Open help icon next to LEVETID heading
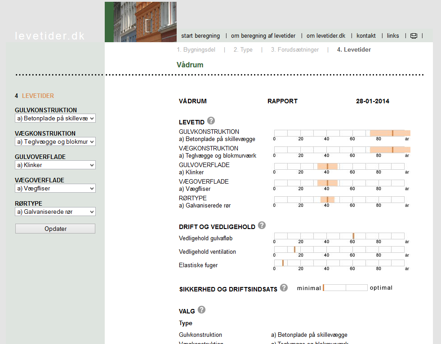The image size is (441, 344). [211, 121]
